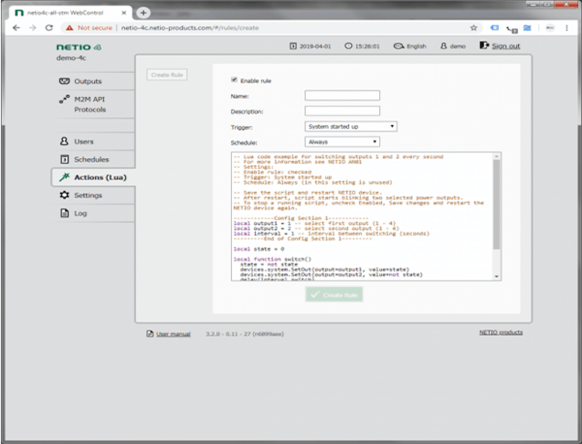Click the Log document icon
This screenshot has height=444, width=582.
pyautogui.click(x=64, y=213)
